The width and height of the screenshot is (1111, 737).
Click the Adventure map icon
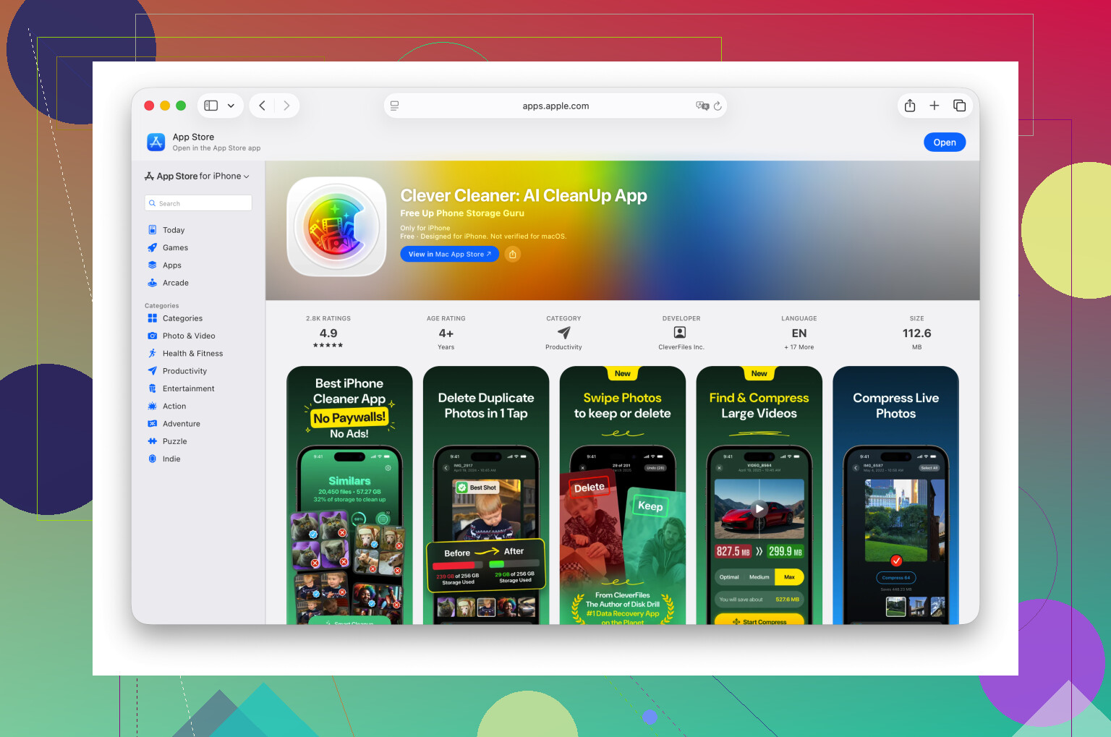click(x=153, y=424)
